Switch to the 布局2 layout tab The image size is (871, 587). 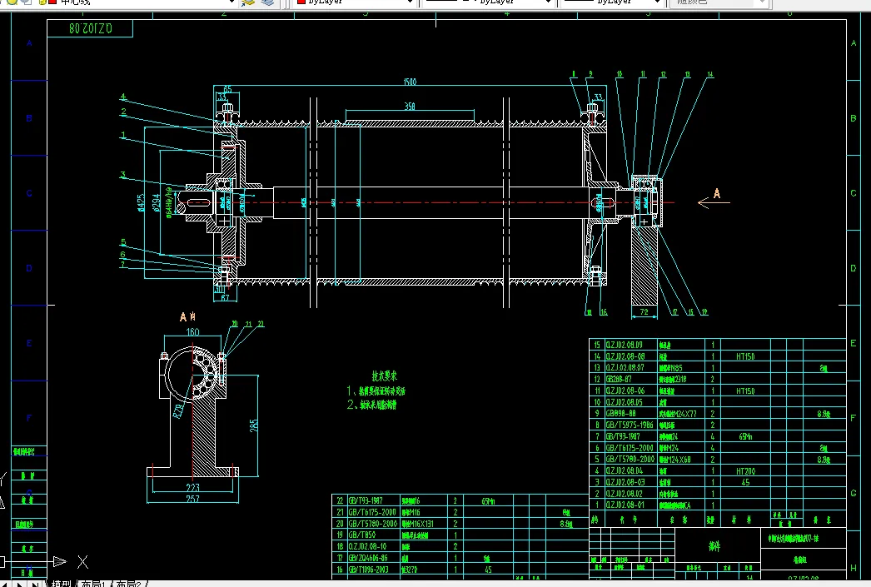click(x=128, y=584)
